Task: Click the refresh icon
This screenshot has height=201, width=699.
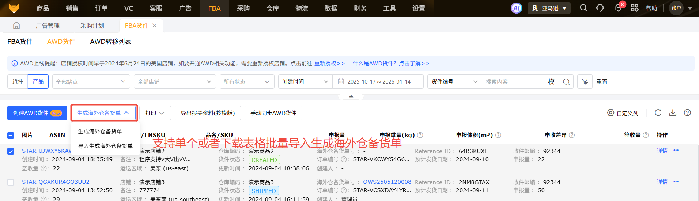Action: [658, 113]
